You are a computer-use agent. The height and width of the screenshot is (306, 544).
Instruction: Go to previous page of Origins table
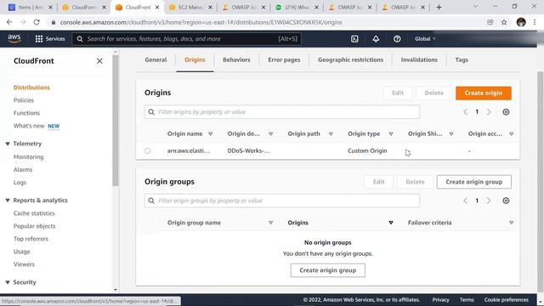pyautogui.click(x=465, y=111)
